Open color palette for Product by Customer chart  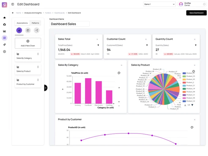pos(192,127)
